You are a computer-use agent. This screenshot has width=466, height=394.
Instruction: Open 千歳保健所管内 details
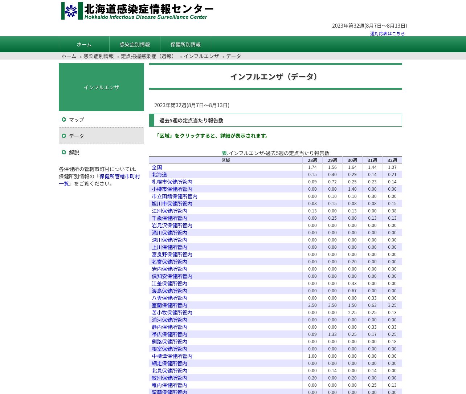[x=169, y=218]
